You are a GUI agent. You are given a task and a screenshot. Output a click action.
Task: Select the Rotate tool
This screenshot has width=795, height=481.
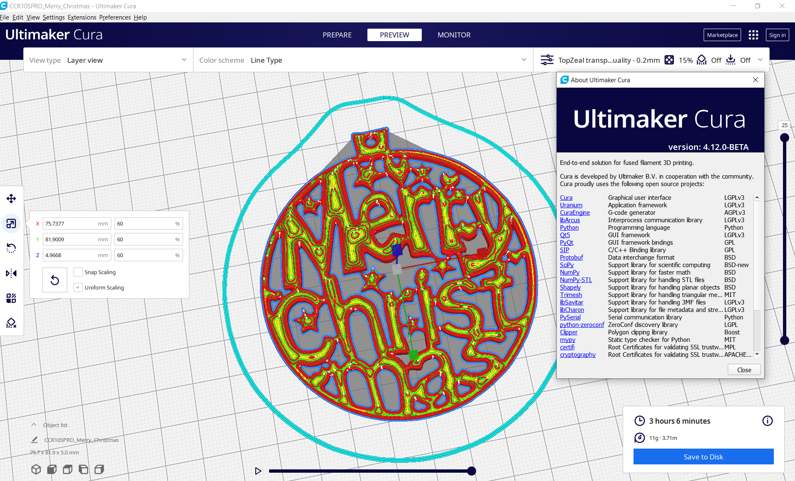[x=11, y=248]
